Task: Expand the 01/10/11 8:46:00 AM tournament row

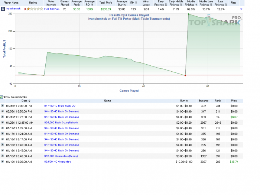Action: click(x=2, y=156)
